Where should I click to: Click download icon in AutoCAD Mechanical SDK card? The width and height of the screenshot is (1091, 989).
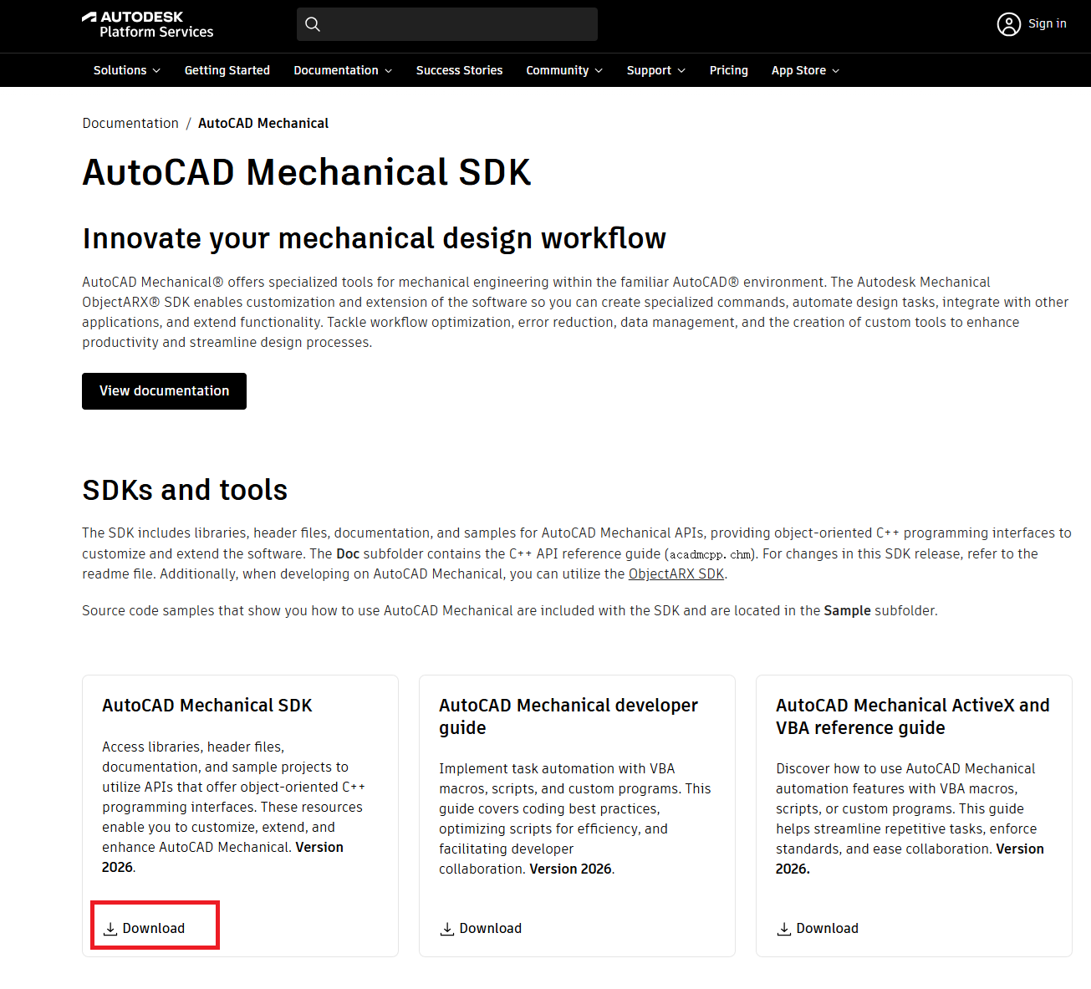point(110,929)
